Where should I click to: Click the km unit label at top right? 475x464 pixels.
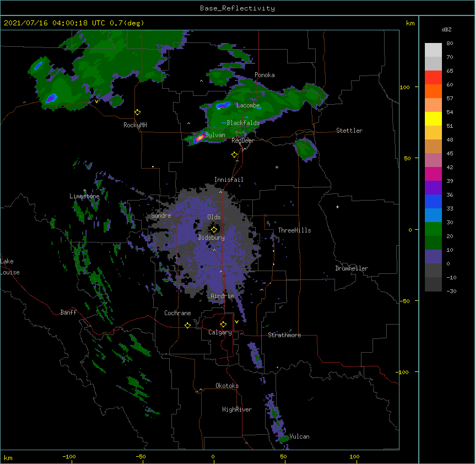410,23
